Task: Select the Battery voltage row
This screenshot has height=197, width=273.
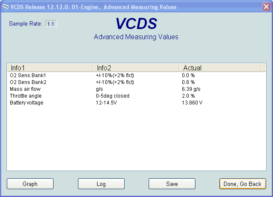Action: point(136,102)
